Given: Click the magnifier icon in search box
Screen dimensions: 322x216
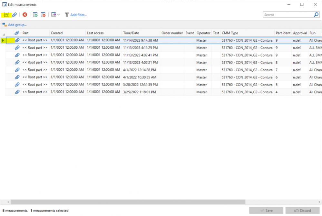Looking at the screenshot, I should [x=316, y=15].
